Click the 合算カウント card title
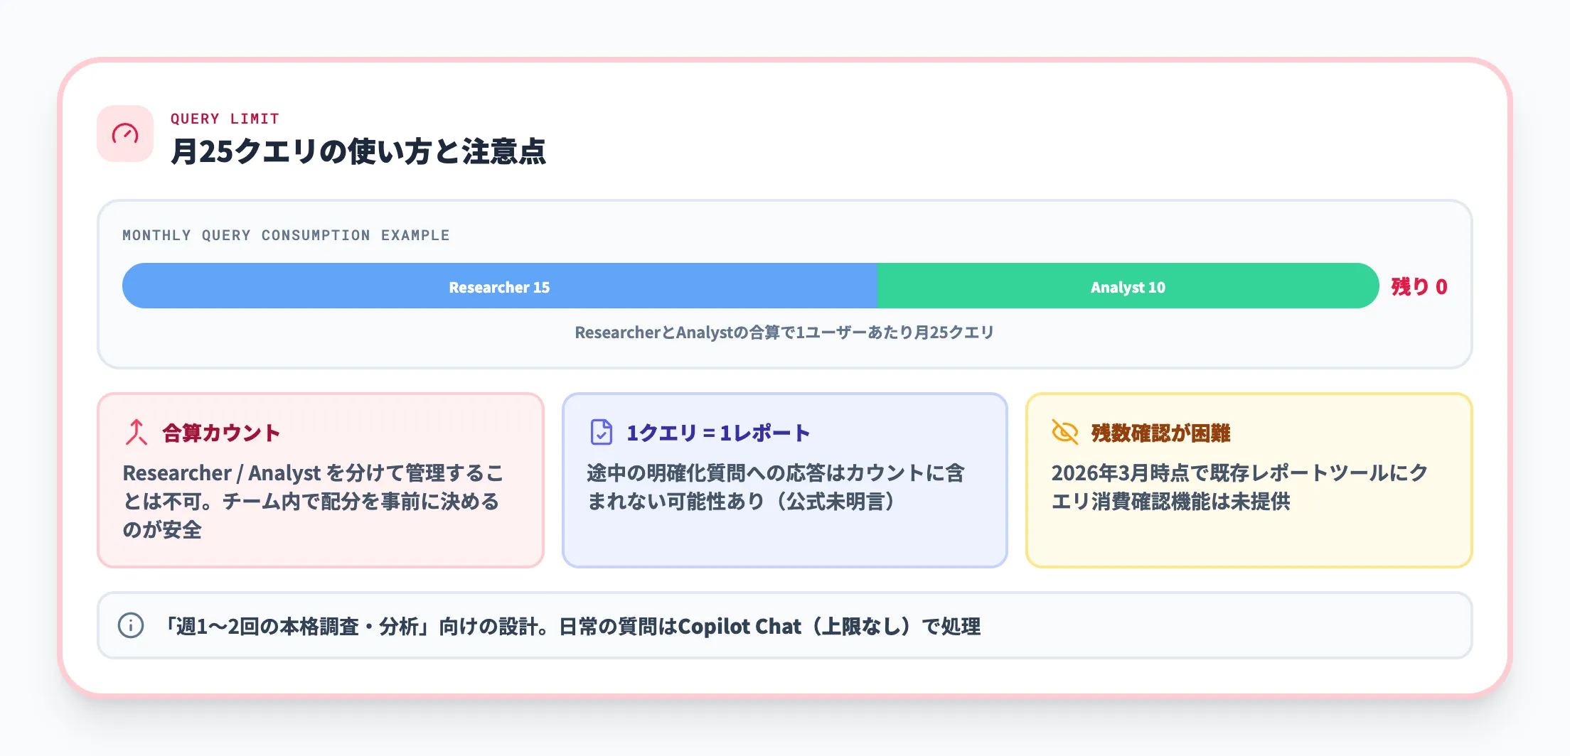1570x756 pixels. [x=221, y=433]
